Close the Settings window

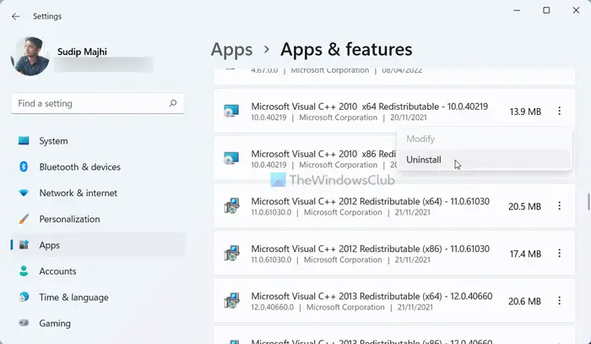tap(576, 10)
